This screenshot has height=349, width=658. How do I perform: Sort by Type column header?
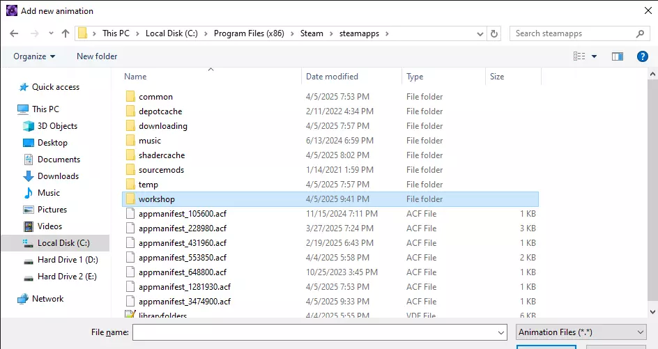coord(415,77)
